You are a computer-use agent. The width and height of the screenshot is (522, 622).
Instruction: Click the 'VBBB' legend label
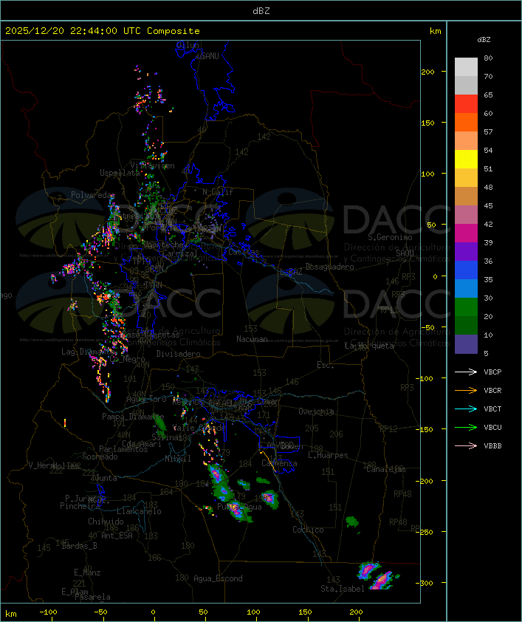pos(492,446)
